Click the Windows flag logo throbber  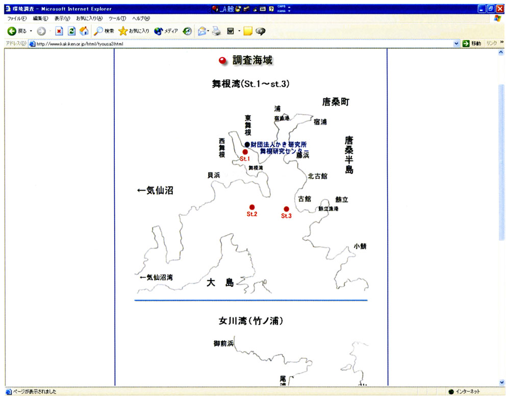(x=497, y=18)
